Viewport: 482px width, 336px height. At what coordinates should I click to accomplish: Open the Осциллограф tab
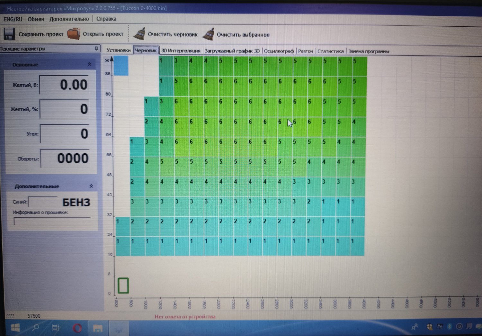(279, 51)
